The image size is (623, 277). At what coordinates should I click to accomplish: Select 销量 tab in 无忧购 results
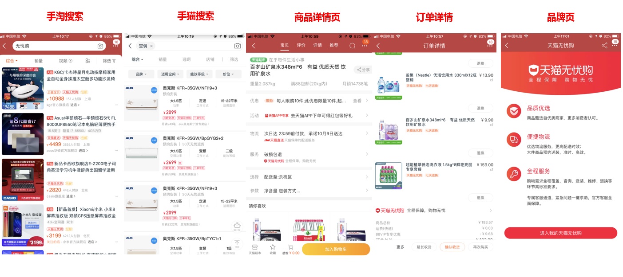[39, 61]
